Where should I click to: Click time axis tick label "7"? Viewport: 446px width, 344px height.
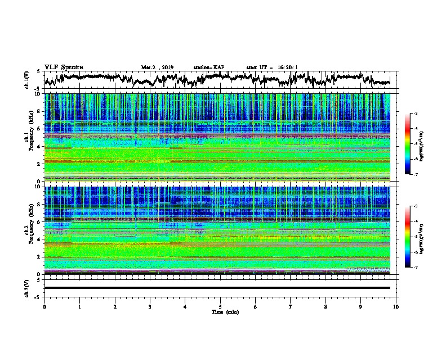(x=291, y=307)
